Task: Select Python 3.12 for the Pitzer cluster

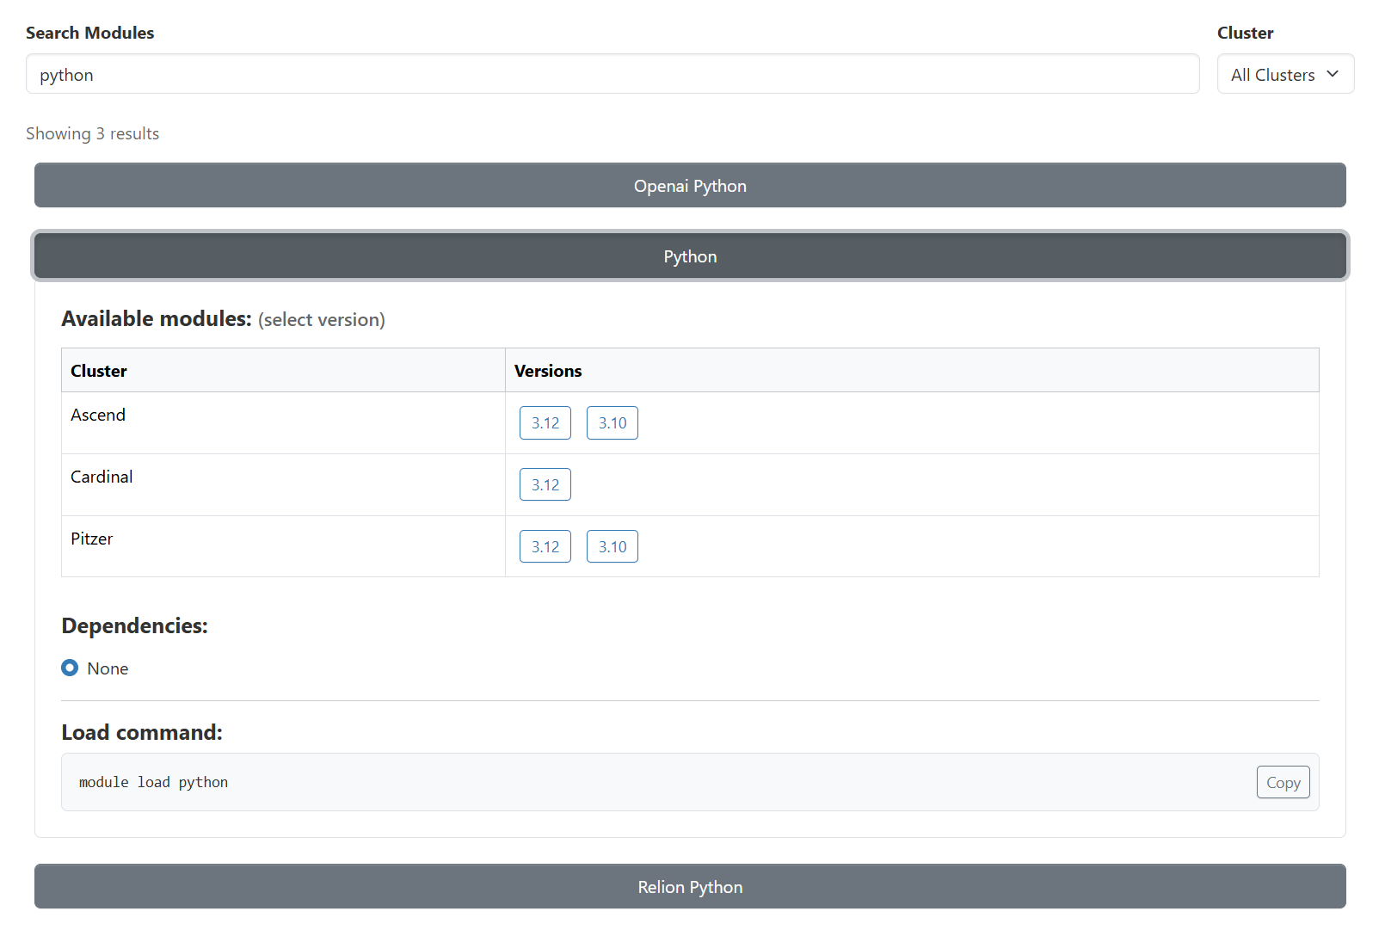Action: [545, 546]
